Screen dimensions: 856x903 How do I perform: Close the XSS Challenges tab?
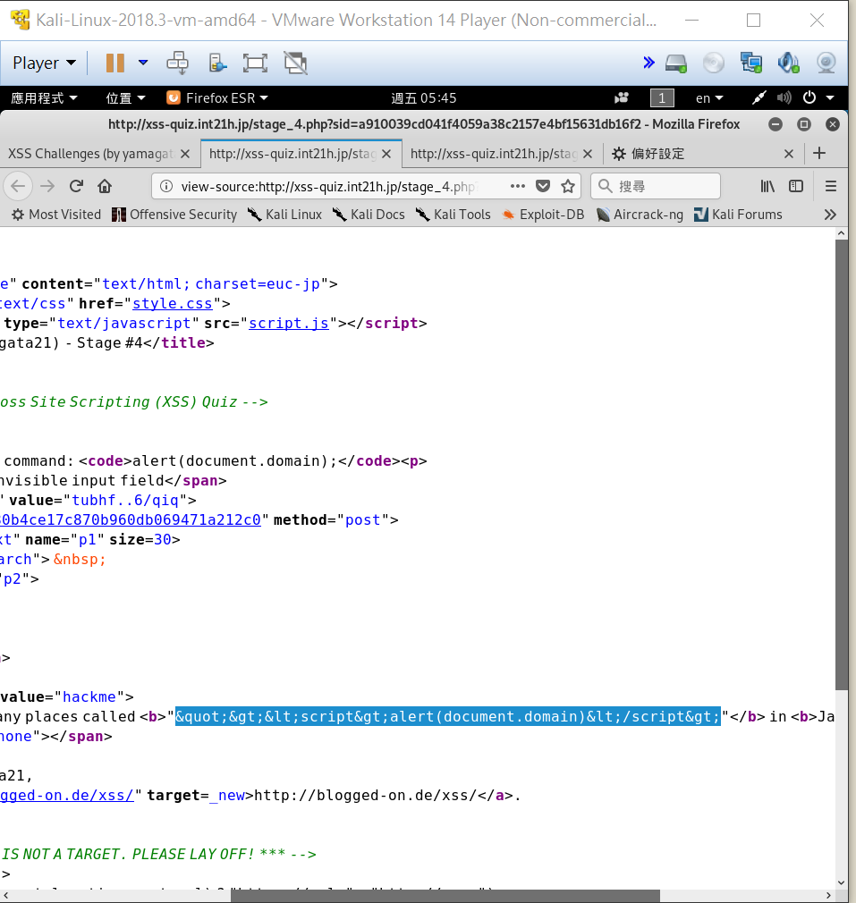pyautogui.click(x=185, y=154)
